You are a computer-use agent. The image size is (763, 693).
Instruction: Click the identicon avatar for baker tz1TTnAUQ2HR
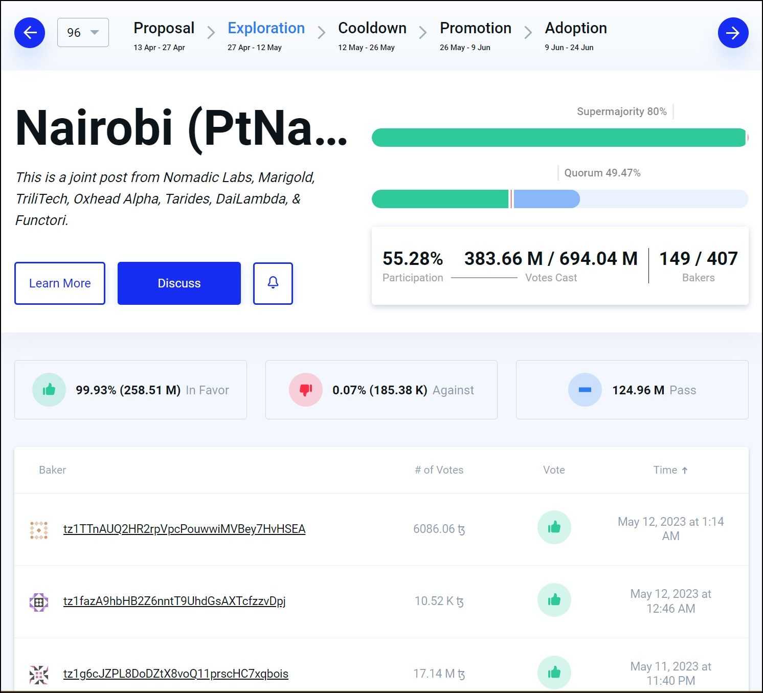(39, 530)
